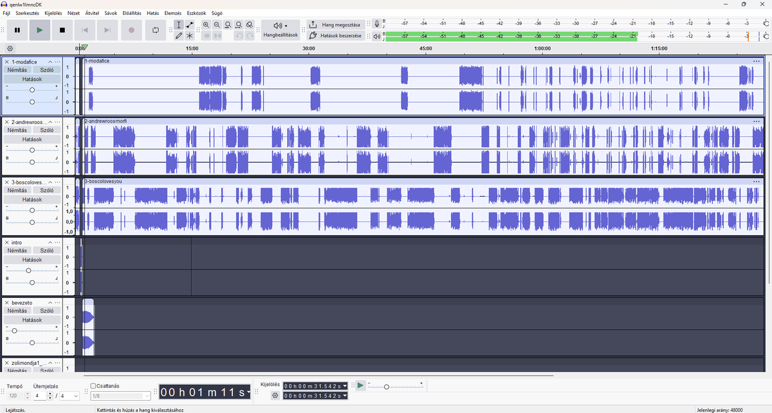Mute the 2-andrewroos track (Némítás)
The image size is (772, 413).
17,130
